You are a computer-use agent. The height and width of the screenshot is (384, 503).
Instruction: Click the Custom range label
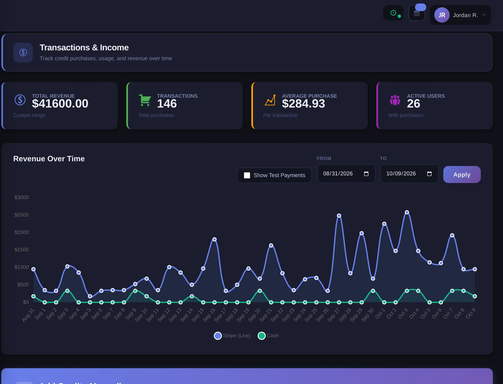29,115
